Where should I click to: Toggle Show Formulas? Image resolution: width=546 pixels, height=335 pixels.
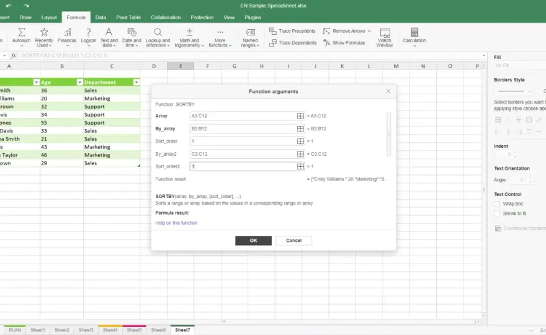(x=344, y=43)
